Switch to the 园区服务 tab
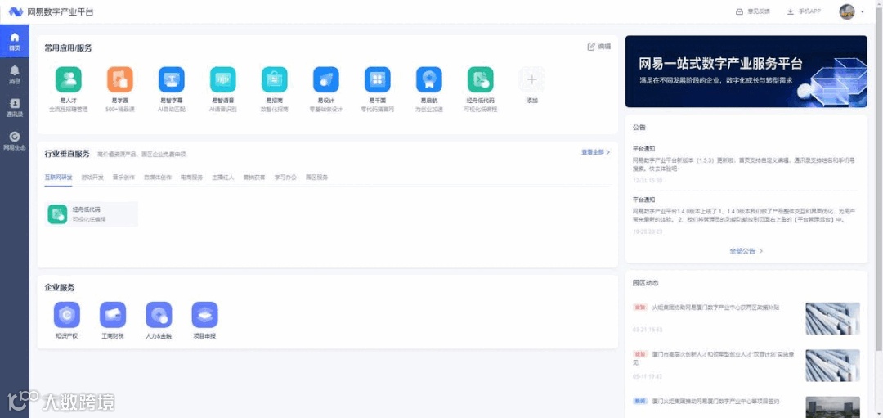Screen dimensions: 883x418 [317, 177]
